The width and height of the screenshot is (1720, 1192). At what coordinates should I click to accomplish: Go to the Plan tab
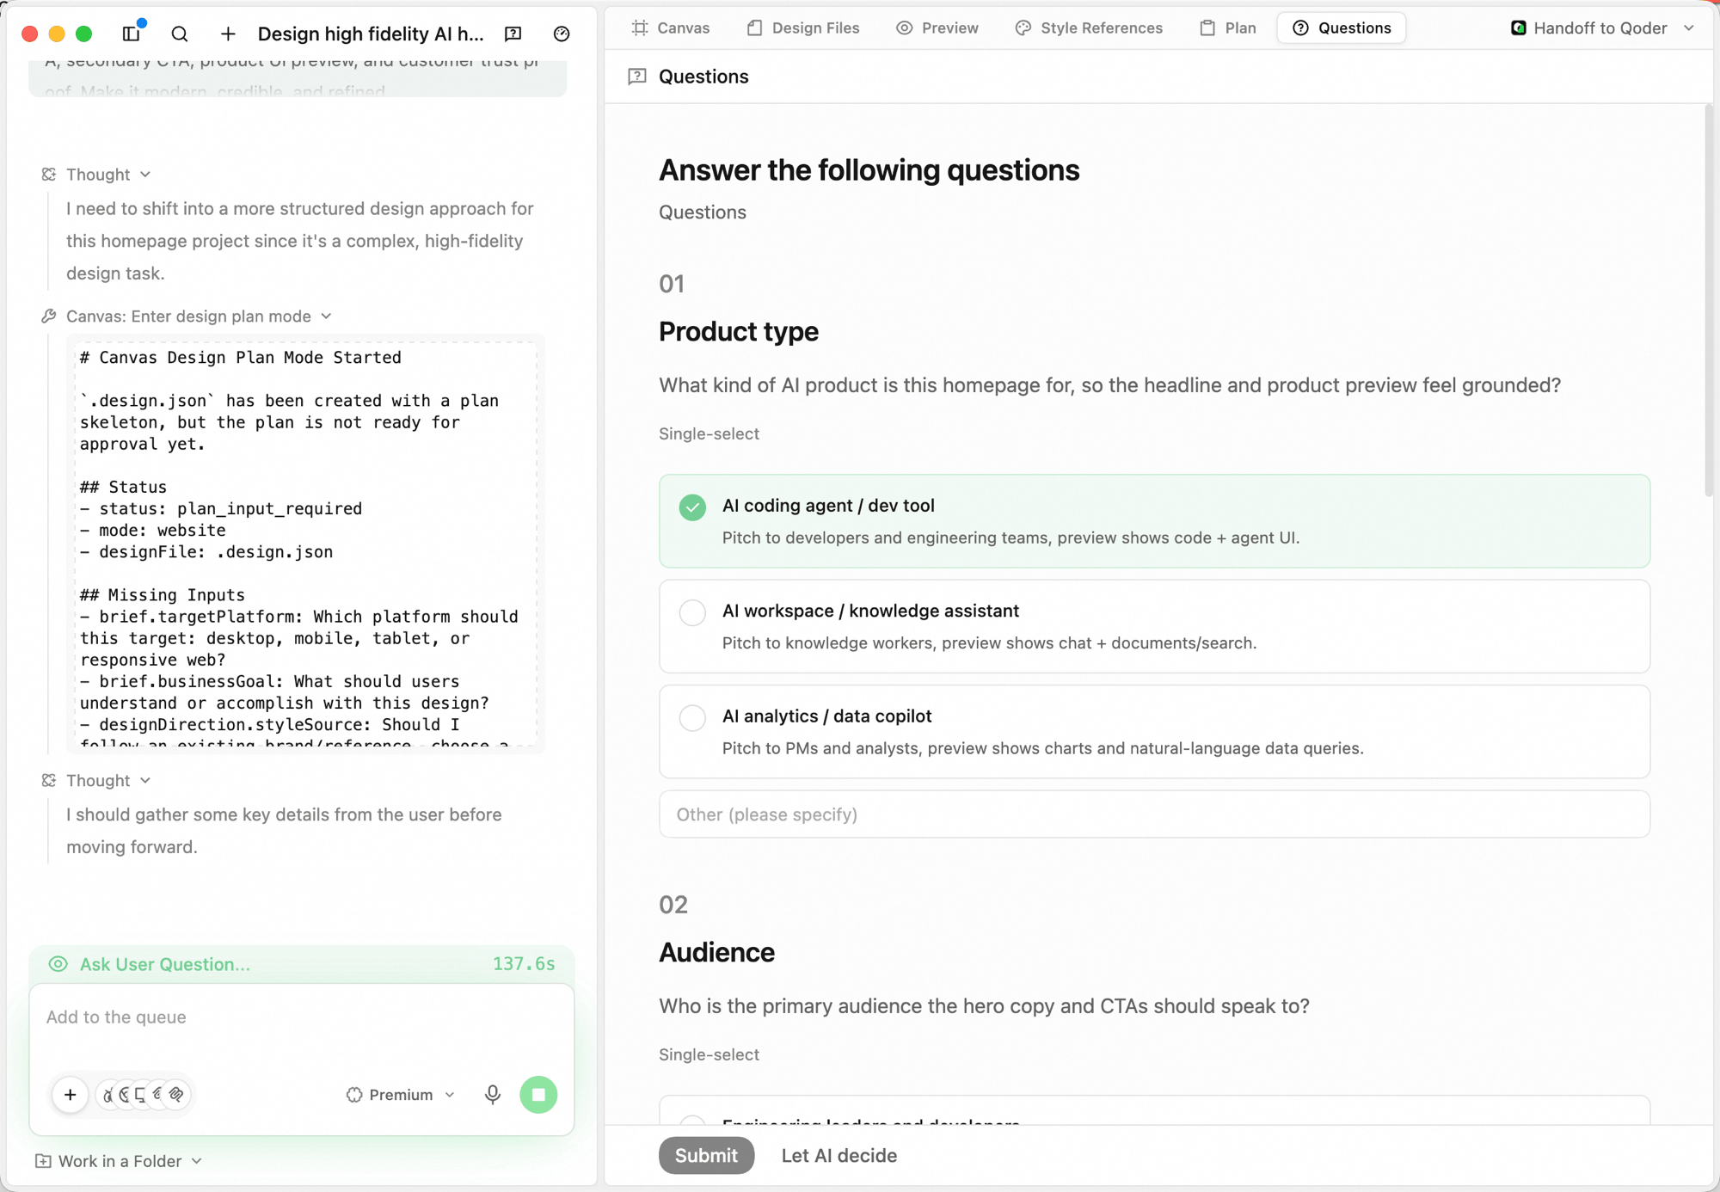1228,28
